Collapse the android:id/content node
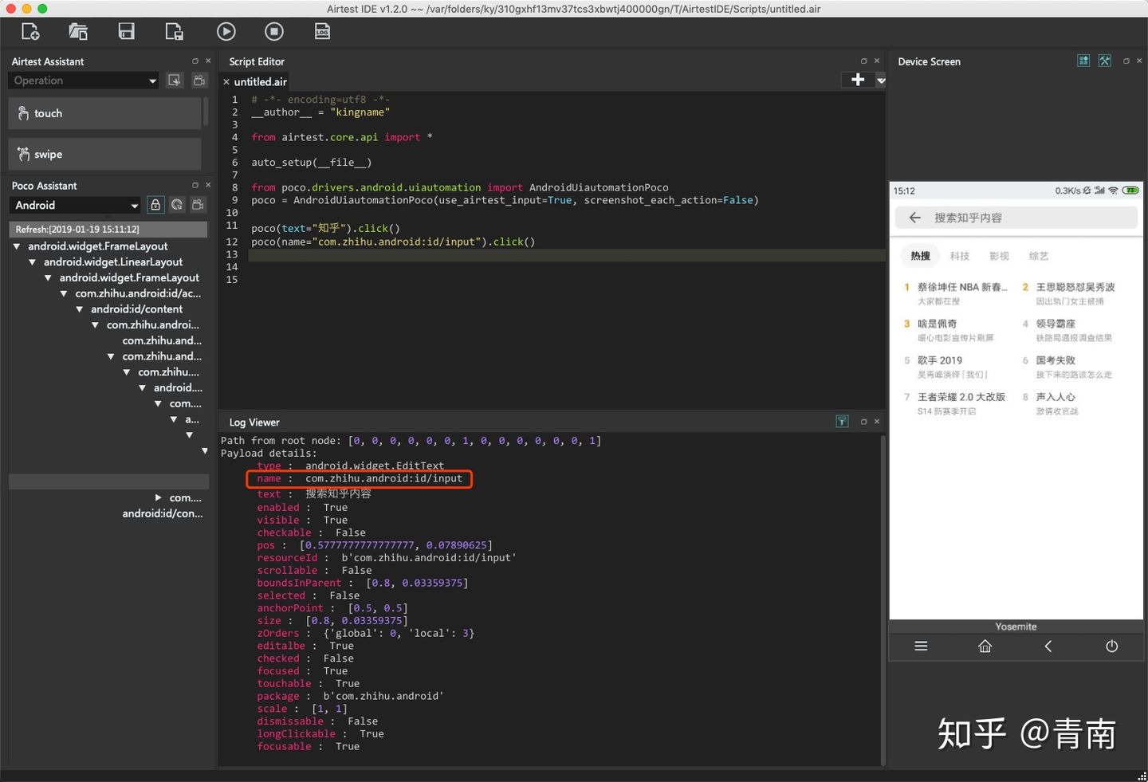Screen dimensions: 1148x782 pyautogui.click(x=80, y=309)
